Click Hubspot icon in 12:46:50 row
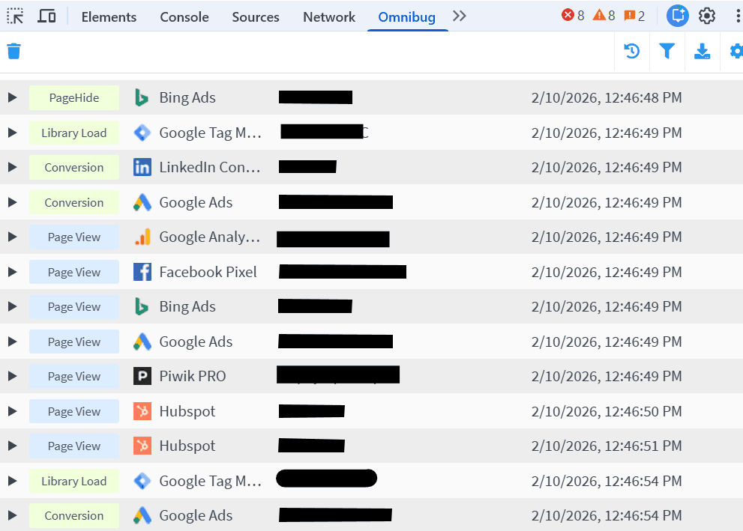The height and width of the screenshot is (531, 743). 142,411
